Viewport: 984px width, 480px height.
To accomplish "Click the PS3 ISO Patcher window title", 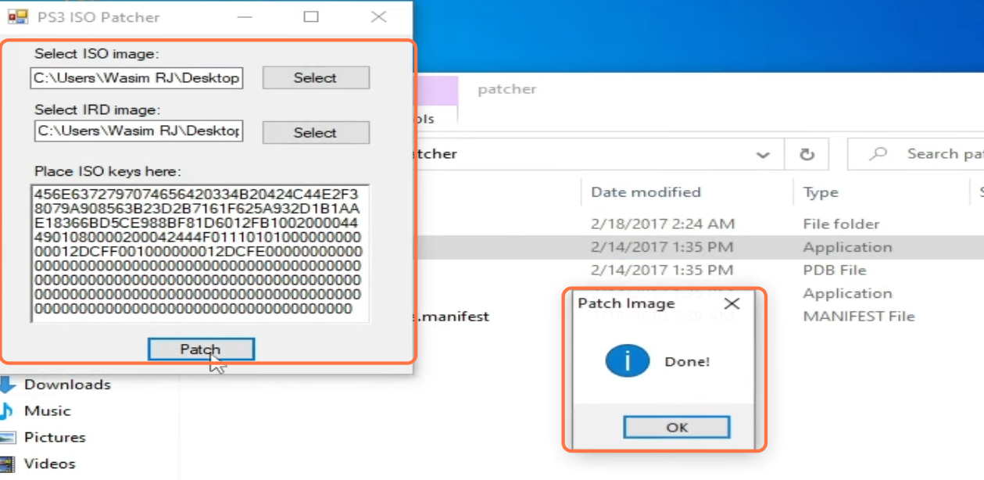I will (98, 17).
